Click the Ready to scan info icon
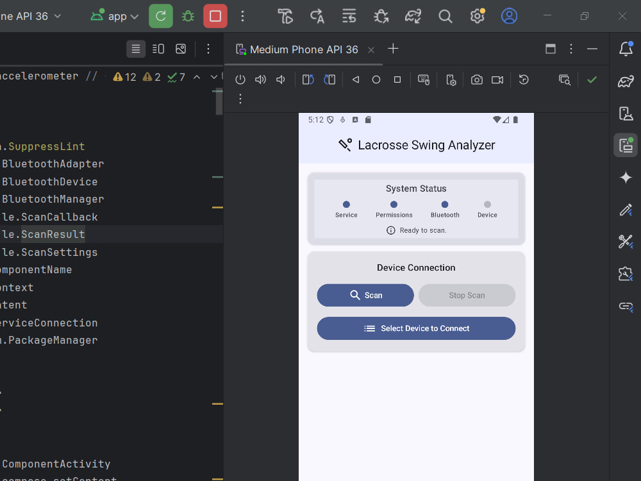The image size is (641, 481). tap(391, 230)
